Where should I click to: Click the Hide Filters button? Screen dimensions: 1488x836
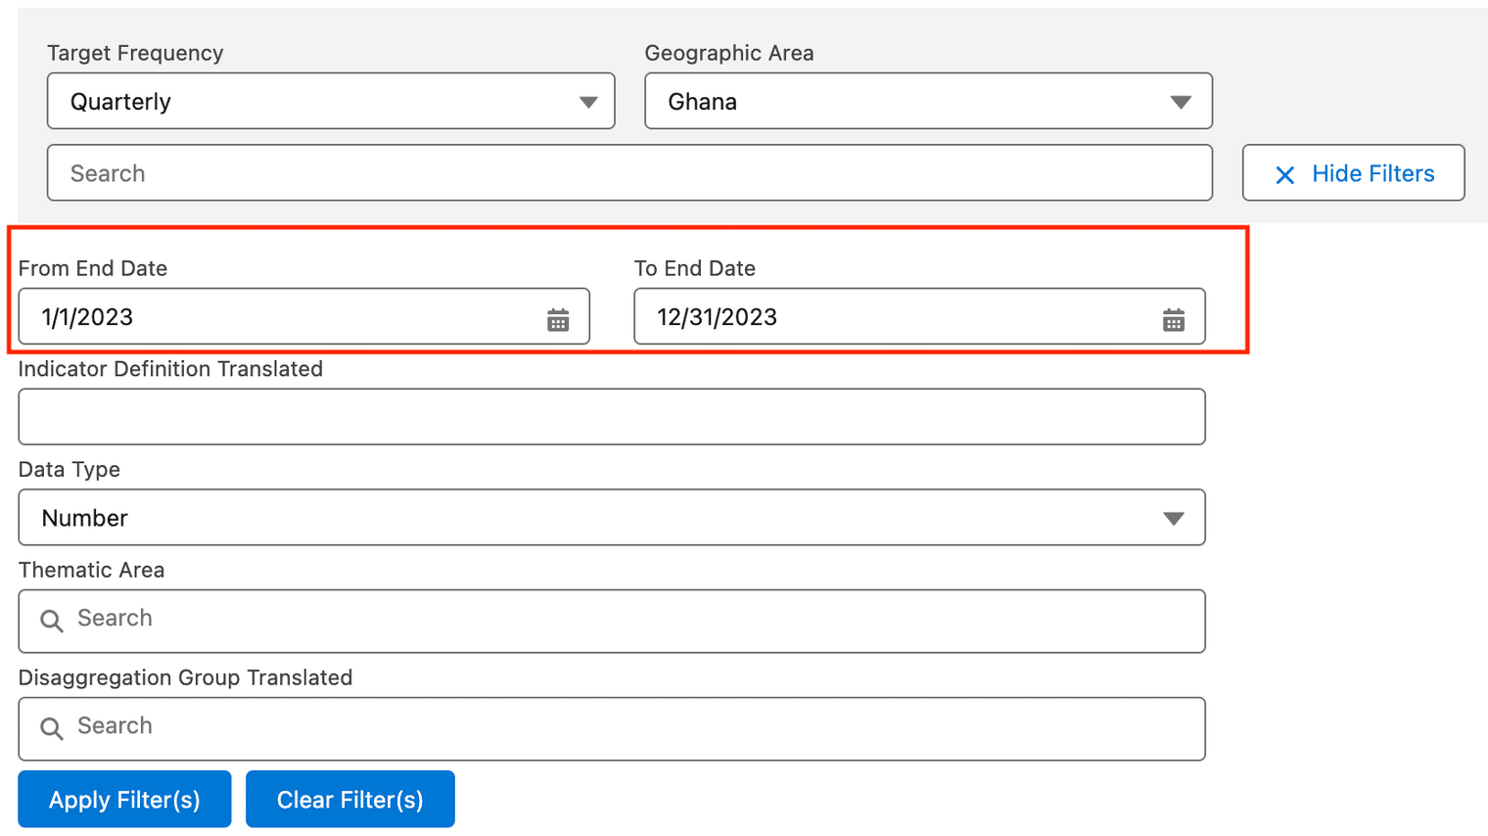(1354, 173)
